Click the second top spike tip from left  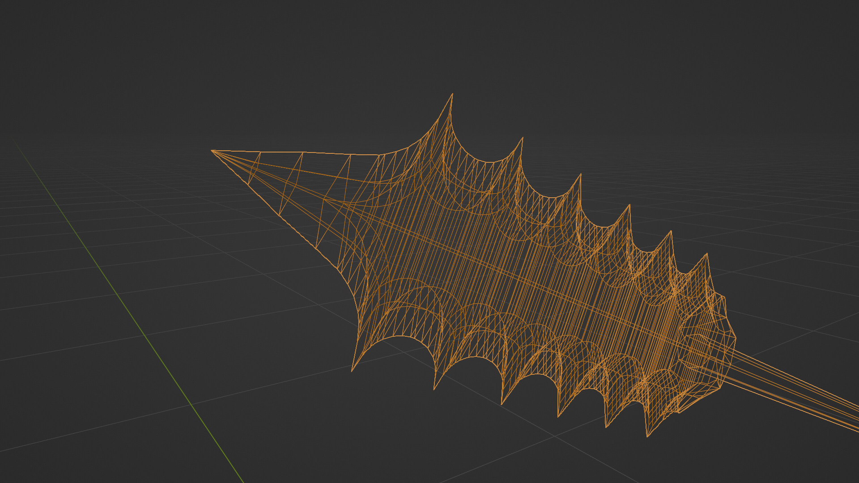(523, 138)
